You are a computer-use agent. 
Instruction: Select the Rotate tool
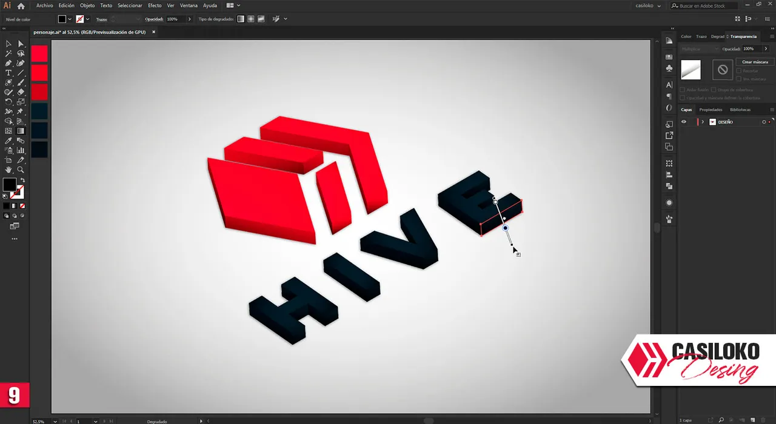[8, 102]
